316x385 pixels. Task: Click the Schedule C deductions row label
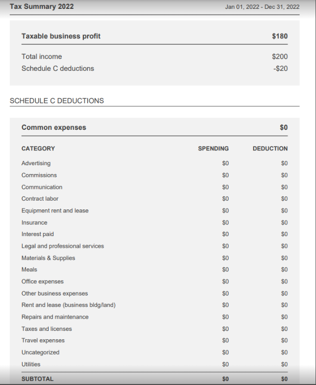point(57,68)
